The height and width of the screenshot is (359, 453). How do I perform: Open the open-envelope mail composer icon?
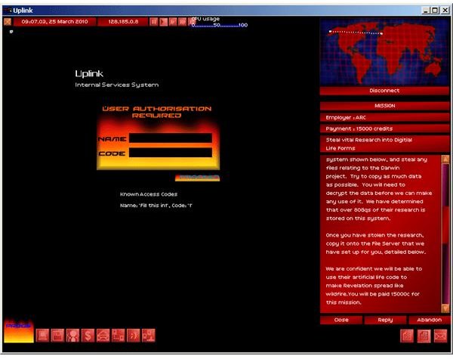103,336
